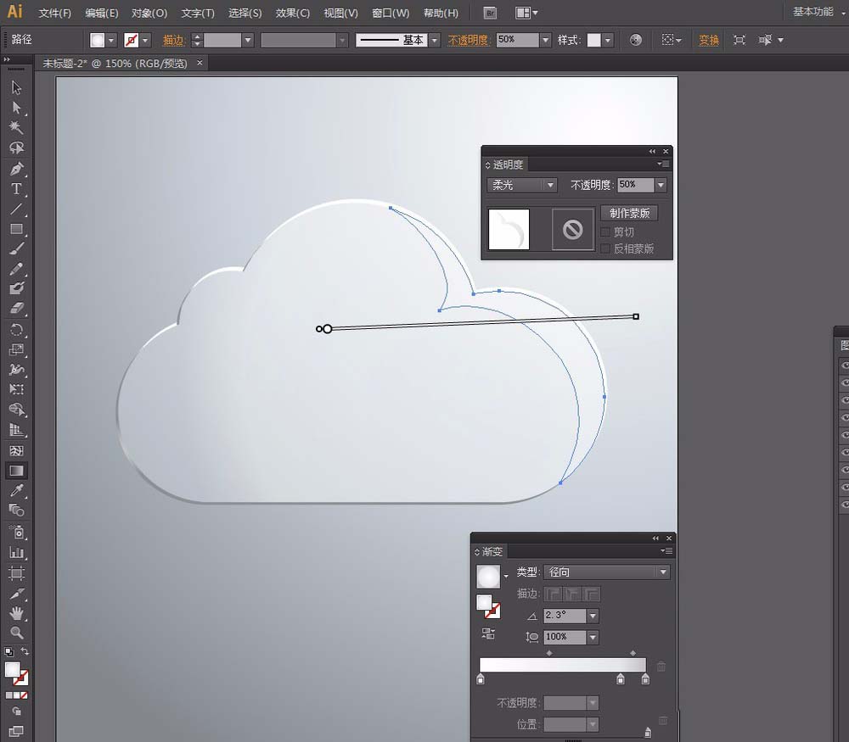The width and height of the screenshot is (849, 742).
Task: Select the Blob Brush tool
Action: tap(16, 288)
